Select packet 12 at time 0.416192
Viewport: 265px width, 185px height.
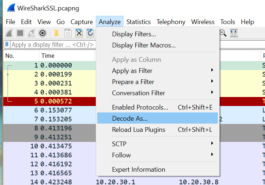(50, 164)
